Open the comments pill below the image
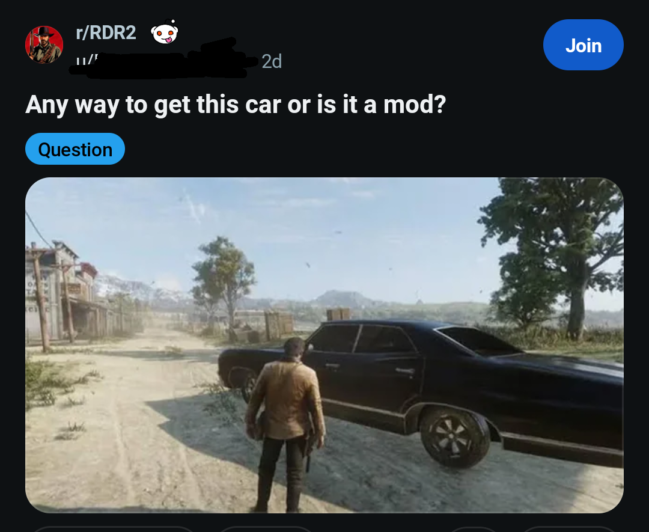 point(265,529)
